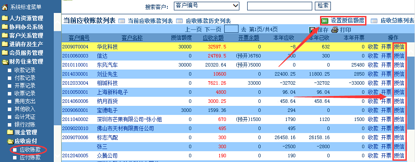Click 授信 for 东风汽车
Image resolution: width=415 pixels, height=162 pixels.
click(x=399, y=65)
